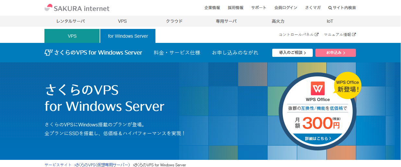Go to the サポート page
Viewport: 401px width, 167px height.
[x=259, y=8]
